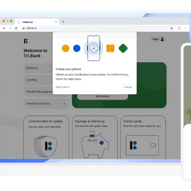Click the green diamond shape in dialog

click(123, 48)
